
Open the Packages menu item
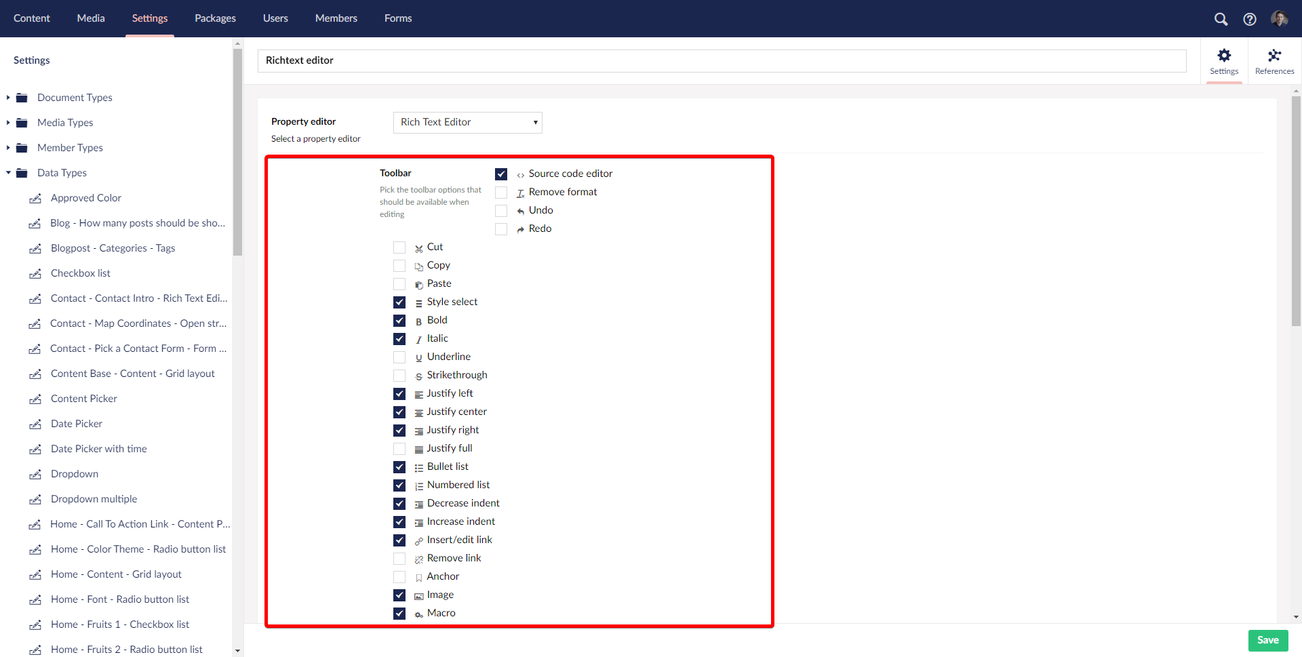pos(215,18)
